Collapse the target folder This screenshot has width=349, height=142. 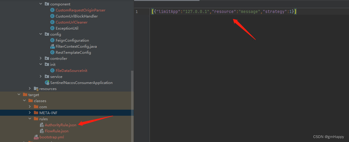click(x=19, y=95)
